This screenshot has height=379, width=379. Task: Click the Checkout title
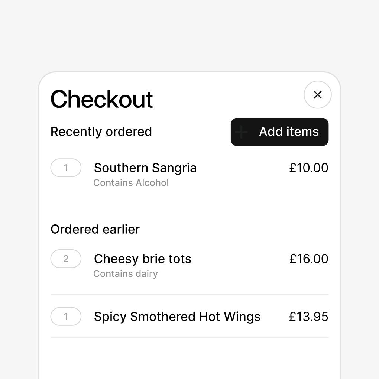point(101,99)
